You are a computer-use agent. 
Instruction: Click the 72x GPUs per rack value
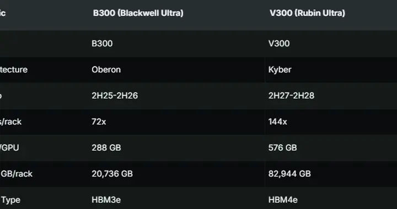coord(99,122)
